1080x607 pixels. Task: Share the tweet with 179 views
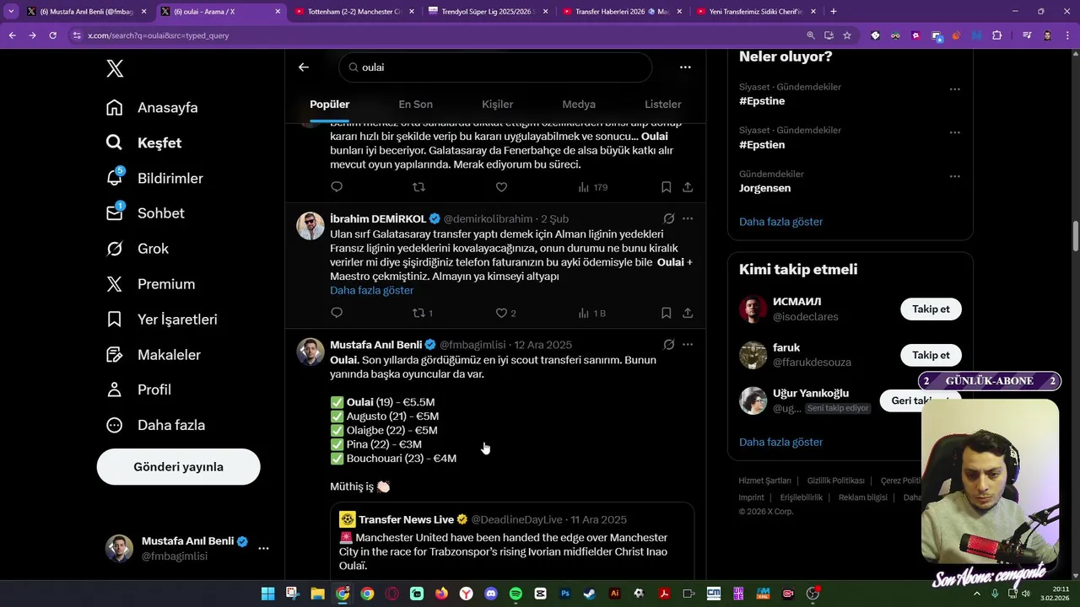[x=688, y=187]
